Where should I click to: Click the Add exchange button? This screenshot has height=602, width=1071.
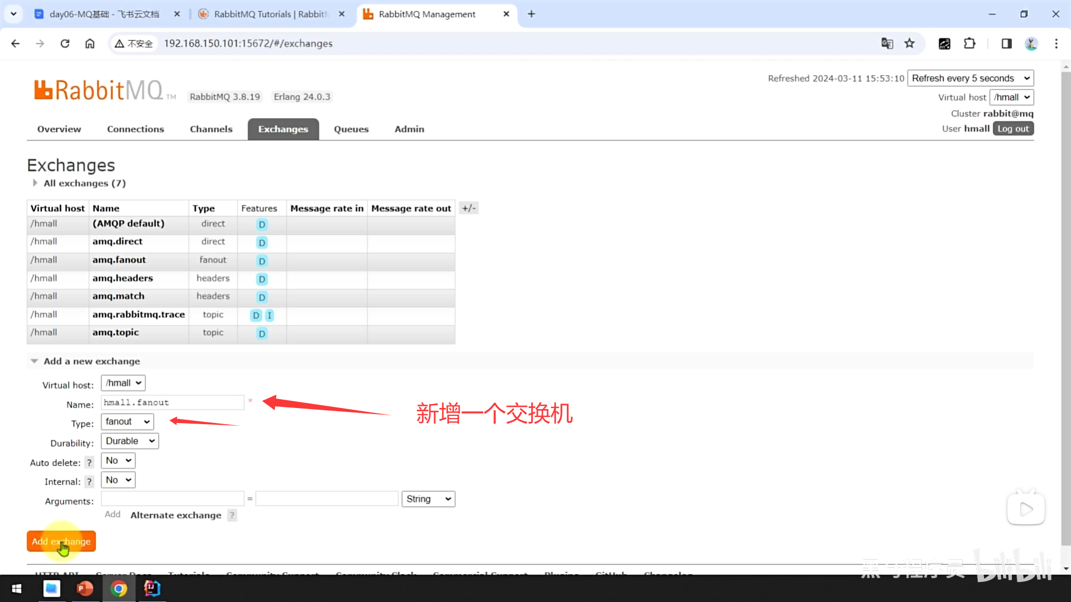[61, 541]
